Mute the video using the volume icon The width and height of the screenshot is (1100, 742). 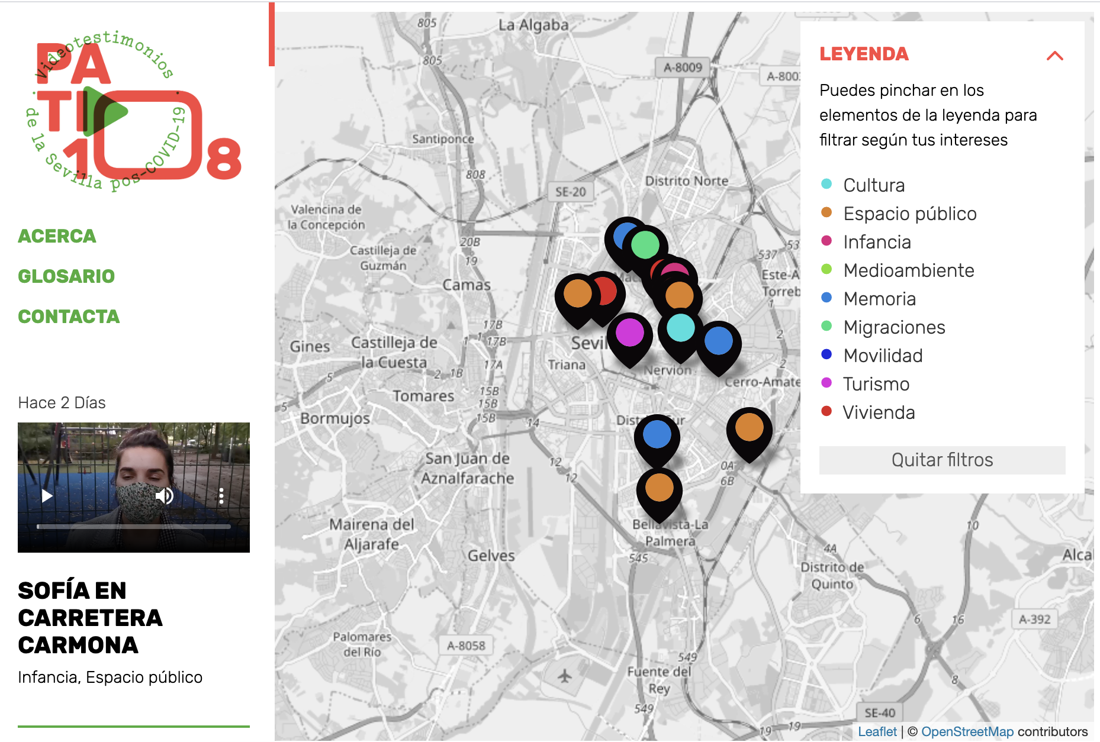click(164, 496)
